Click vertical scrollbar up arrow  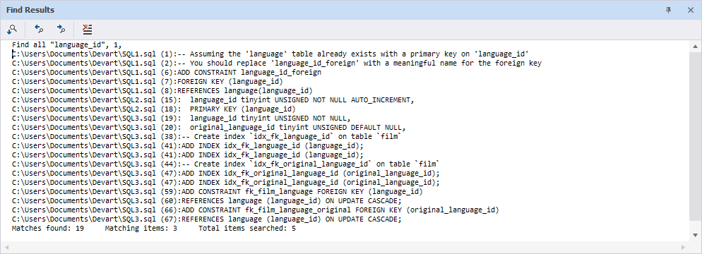pyautogui.click(x=695, y=46)
